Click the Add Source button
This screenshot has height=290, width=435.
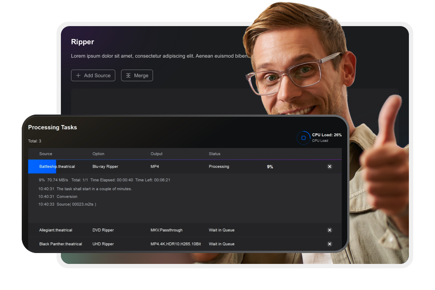coord(93,75)
